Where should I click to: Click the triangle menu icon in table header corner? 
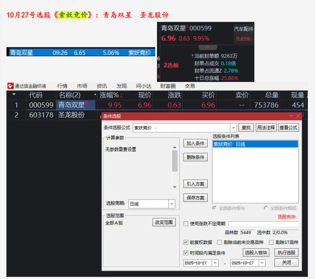click(14, 95)
